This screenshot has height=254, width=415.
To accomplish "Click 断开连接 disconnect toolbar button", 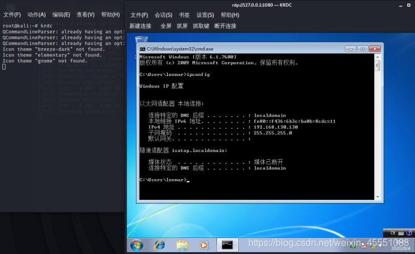I will pyautogui.click(x=225, y=26).
